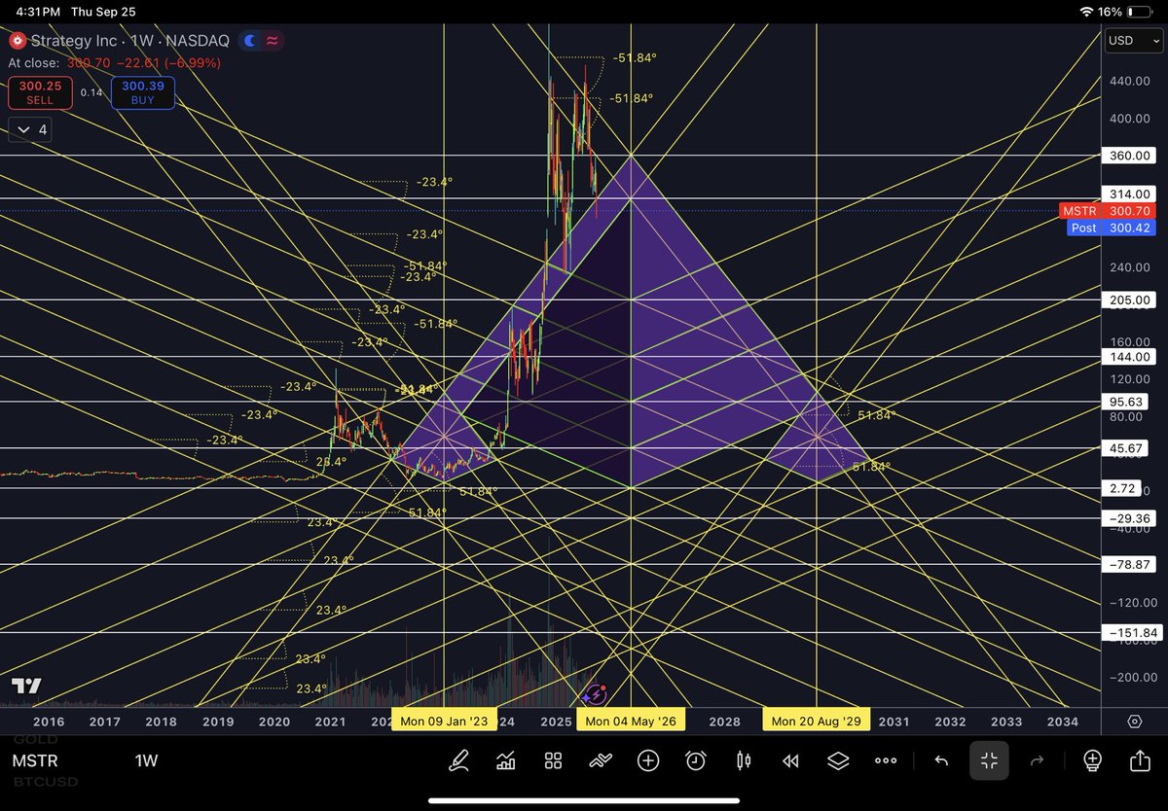Tap the Wi-Fi icon in status bar
Image resolution: width=1168 pixels, height=811 pixels.
(1087, 10)
